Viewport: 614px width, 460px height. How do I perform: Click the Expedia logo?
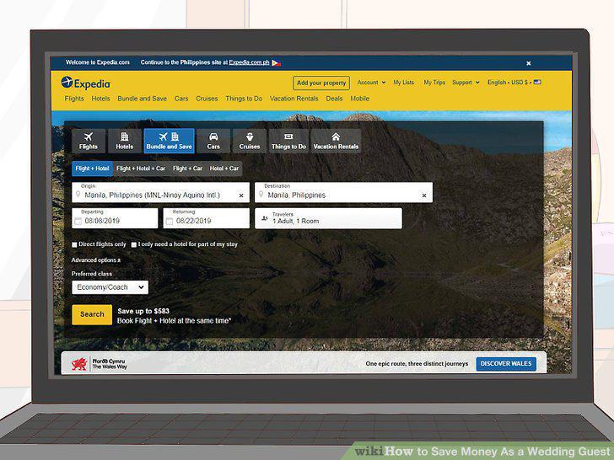point(85,83)
